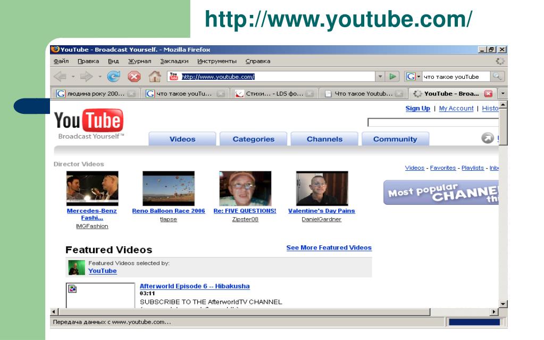Open the back history dropdown arrow
The image size is (544, 340).
[x=73, y=77]
